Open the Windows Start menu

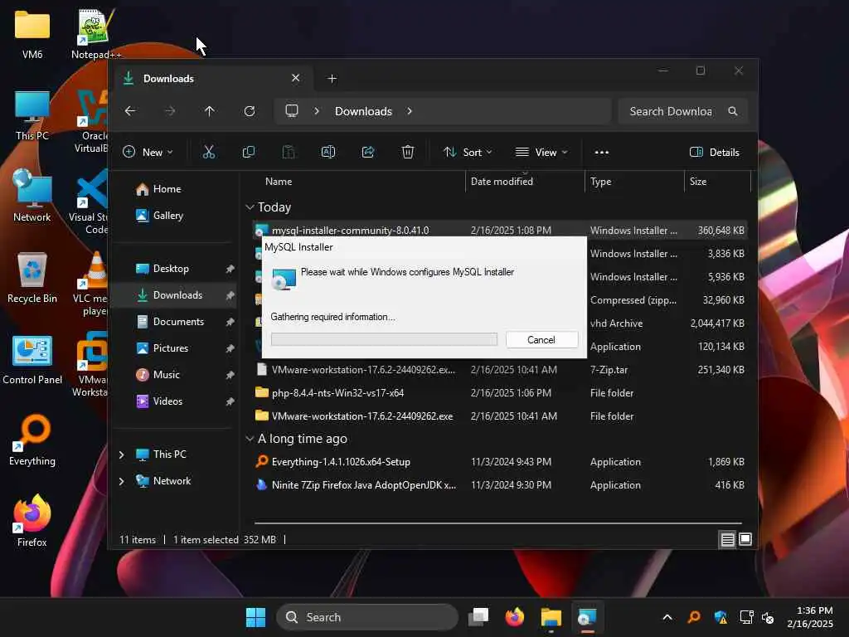tap(255, 617)
